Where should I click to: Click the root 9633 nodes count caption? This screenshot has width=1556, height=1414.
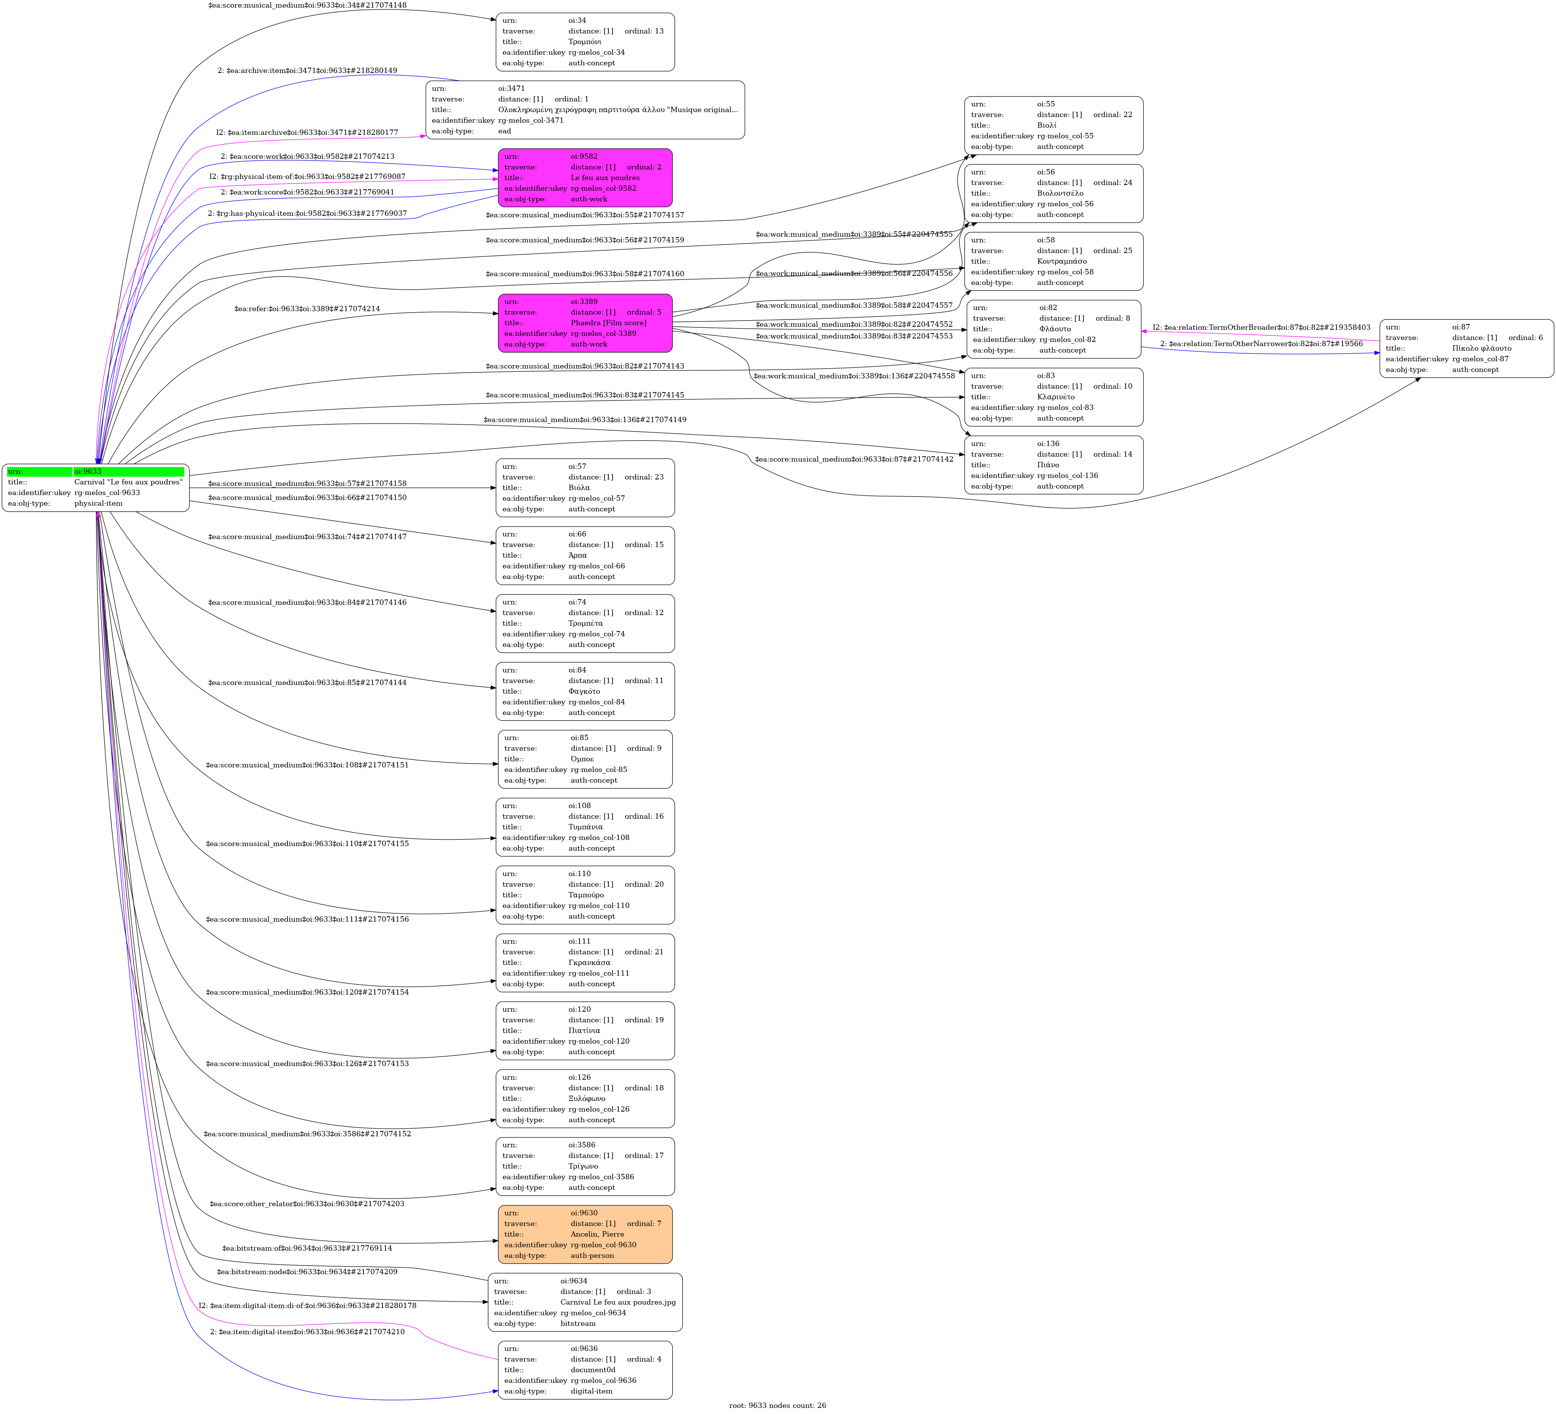pos(777,1406)
